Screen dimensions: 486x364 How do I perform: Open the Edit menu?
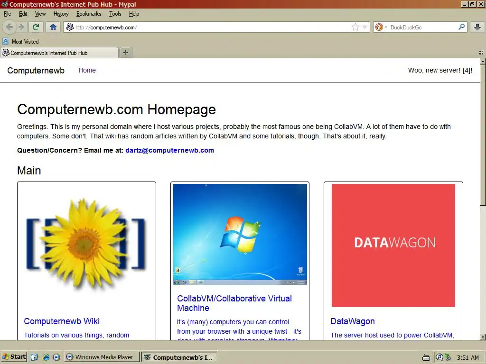pyautogui.click(x=23, y=14)
